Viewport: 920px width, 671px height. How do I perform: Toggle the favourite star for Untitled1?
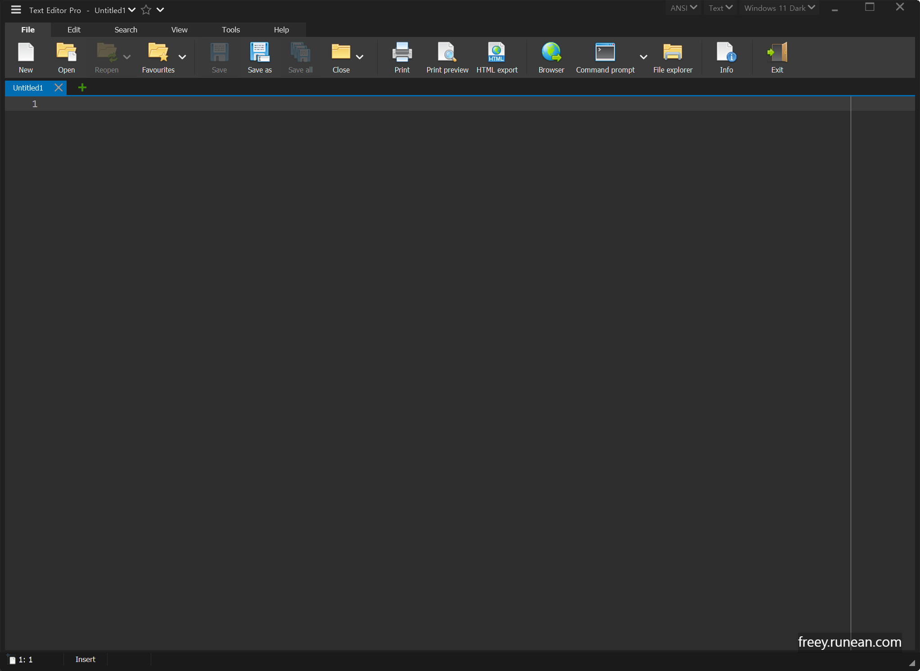click(145, 10)
